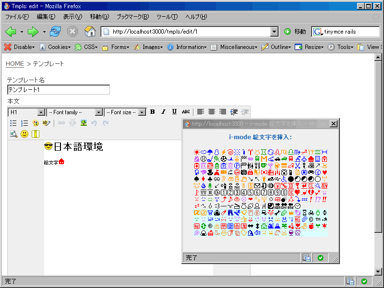The image size is (384, 288).
Task: Open the Font size dropdown
Action: 125,112
